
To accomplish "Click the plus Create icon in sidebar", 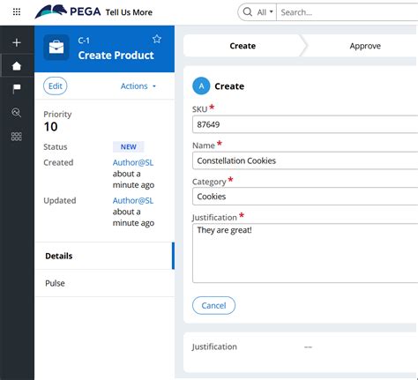I will tap(17, 42).
